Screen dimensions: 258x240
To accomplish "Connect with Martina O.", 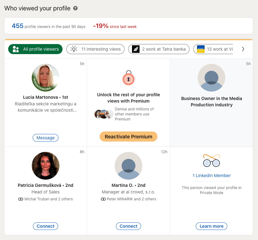I will pos(129,226).
